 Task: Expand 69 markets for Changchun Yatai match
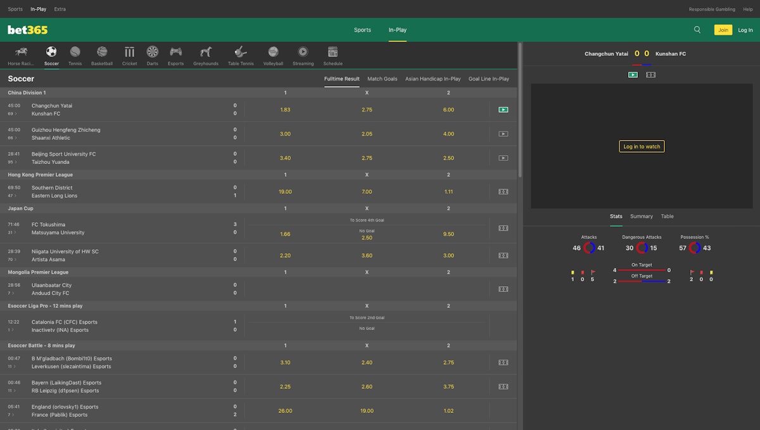(x=12, y=114)
